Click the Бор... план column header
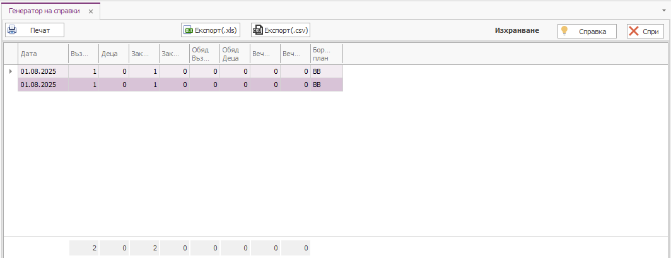The height and width of the screenshot is (258, 671). tap(326, 54)
